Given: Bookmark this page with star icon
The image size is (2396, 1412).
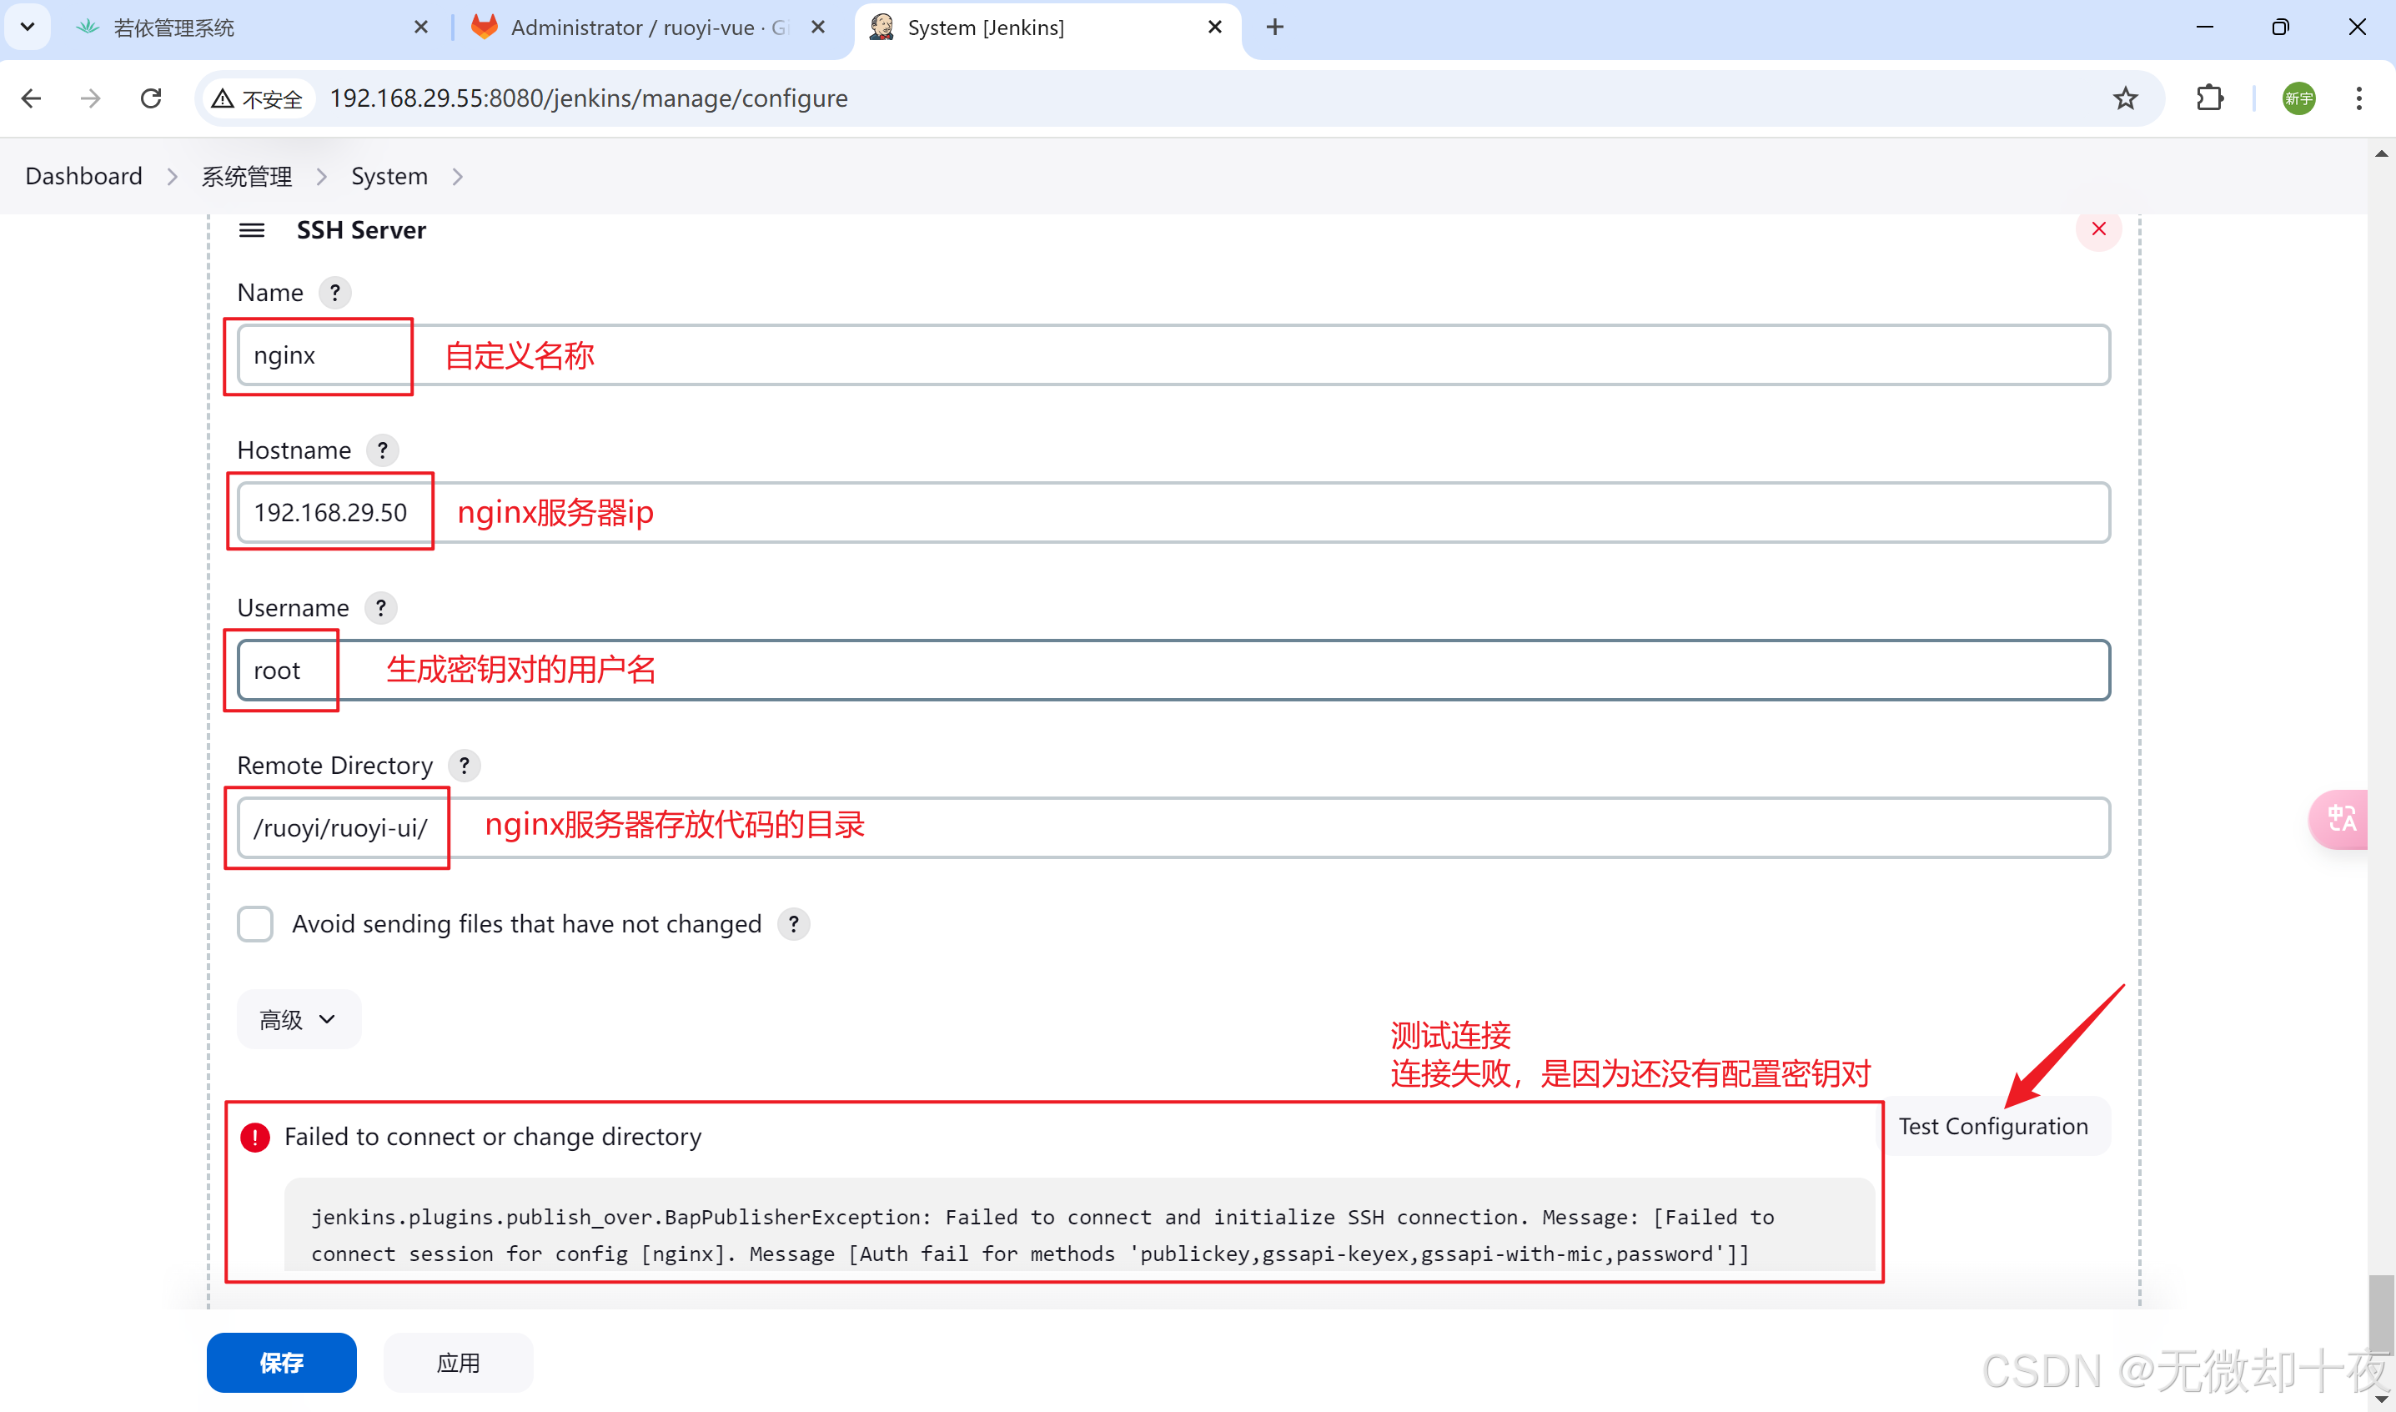Looking at the screenshot, I should (x=2125, y=98).
